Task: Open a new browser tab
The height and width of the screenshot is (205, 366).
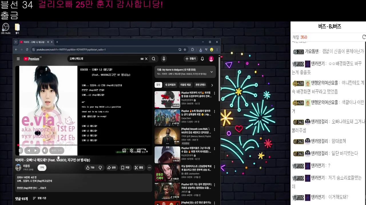Action: point(57,42)
